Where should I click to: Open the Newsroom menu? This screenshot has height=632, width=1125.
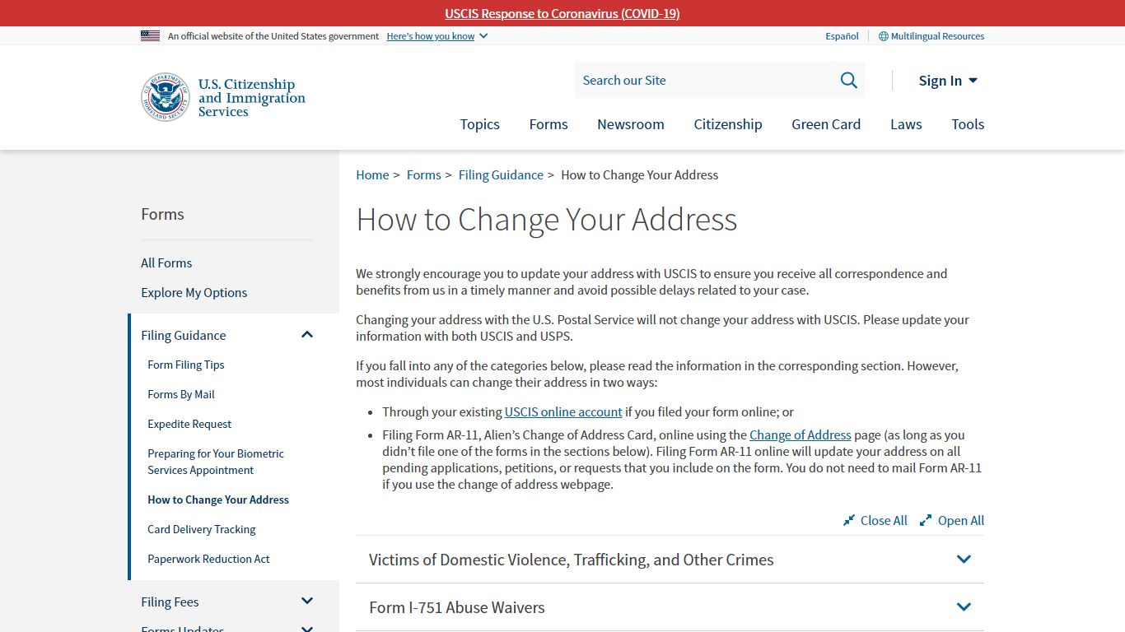pos(631,124)
